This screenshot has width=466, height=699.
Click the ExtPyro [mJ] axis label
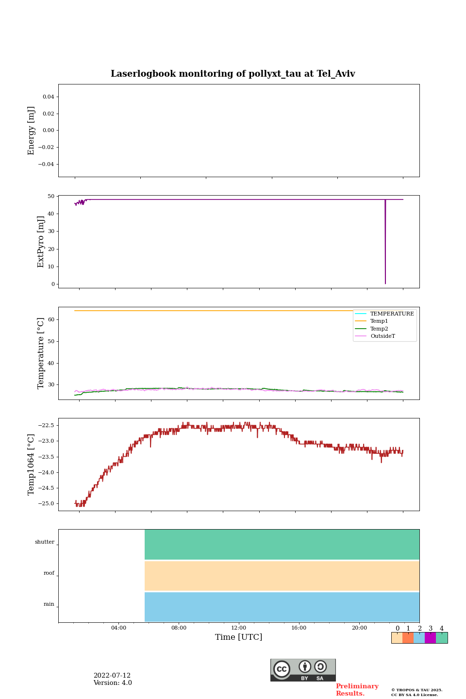click(41, 242)
